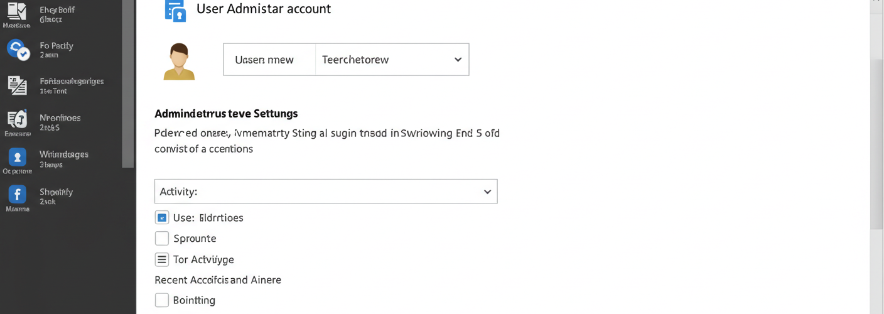
Task: Open the blue 'f' icon in the sidebar
Action: click(17, 194)
